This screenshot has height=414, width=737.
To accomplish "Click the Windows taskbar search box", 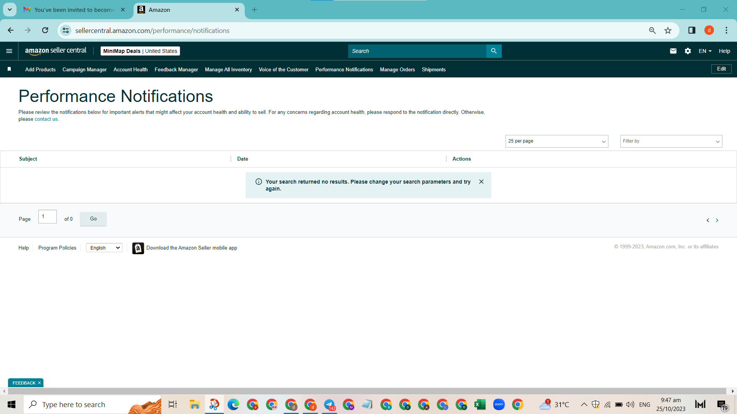I will coord(92,404).
